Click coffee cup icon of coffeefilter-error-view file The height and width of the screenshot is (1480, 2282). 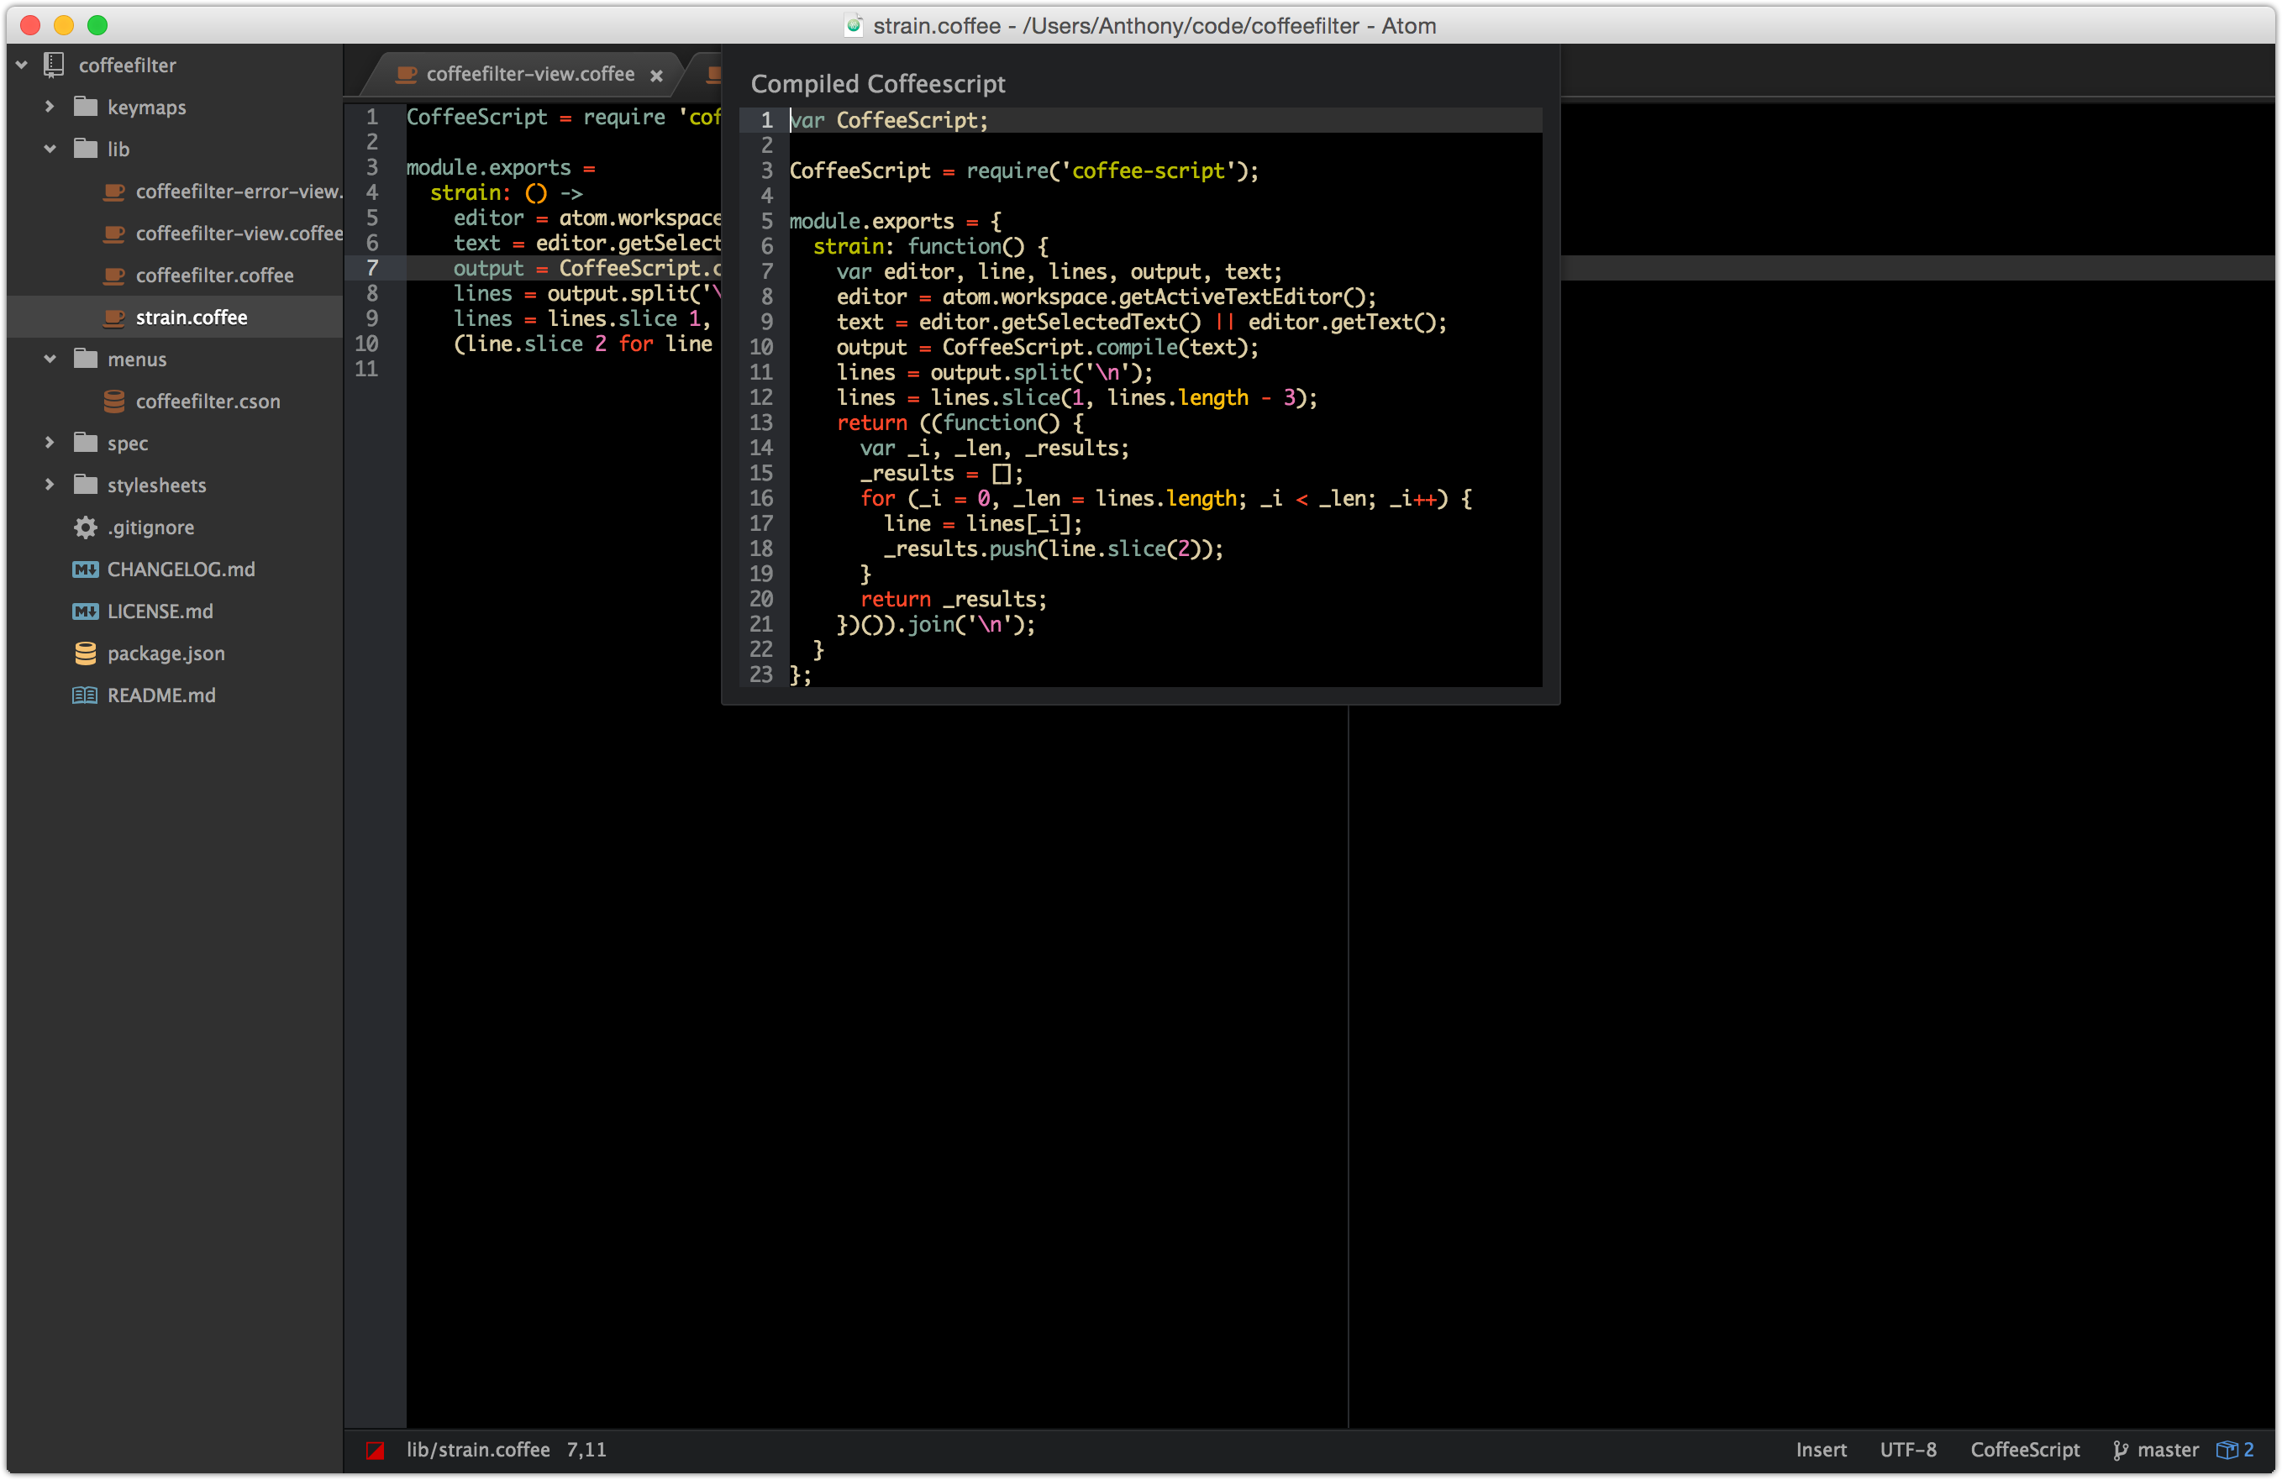tap(114, 192)
